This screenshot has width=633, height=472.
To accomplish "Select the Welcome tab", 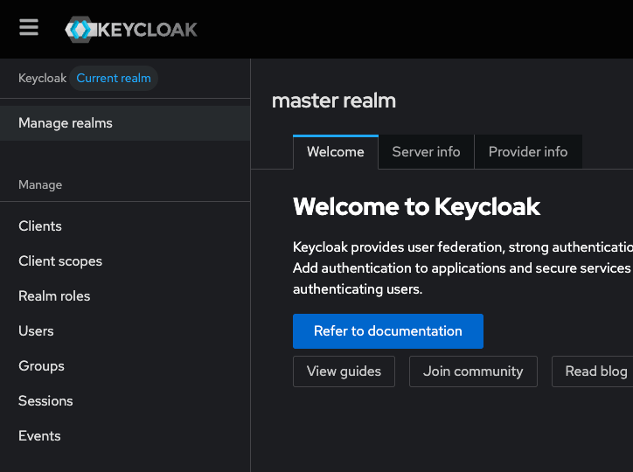I will pyautogui.click(x=336, y=152).
